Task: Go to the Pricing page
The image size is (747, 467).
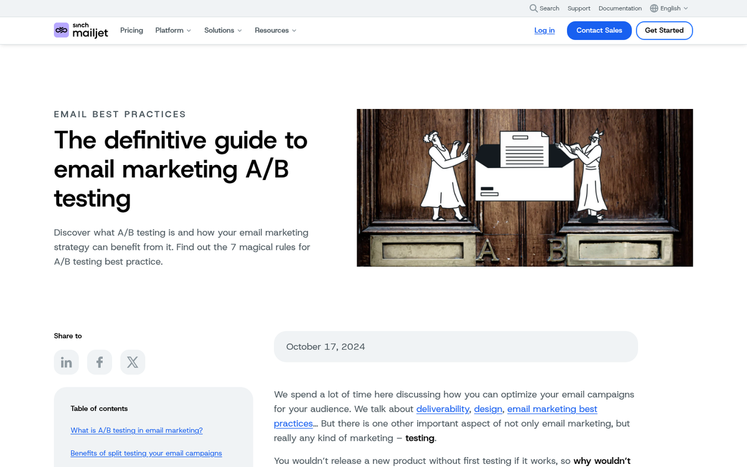Action: pos(131,30)
